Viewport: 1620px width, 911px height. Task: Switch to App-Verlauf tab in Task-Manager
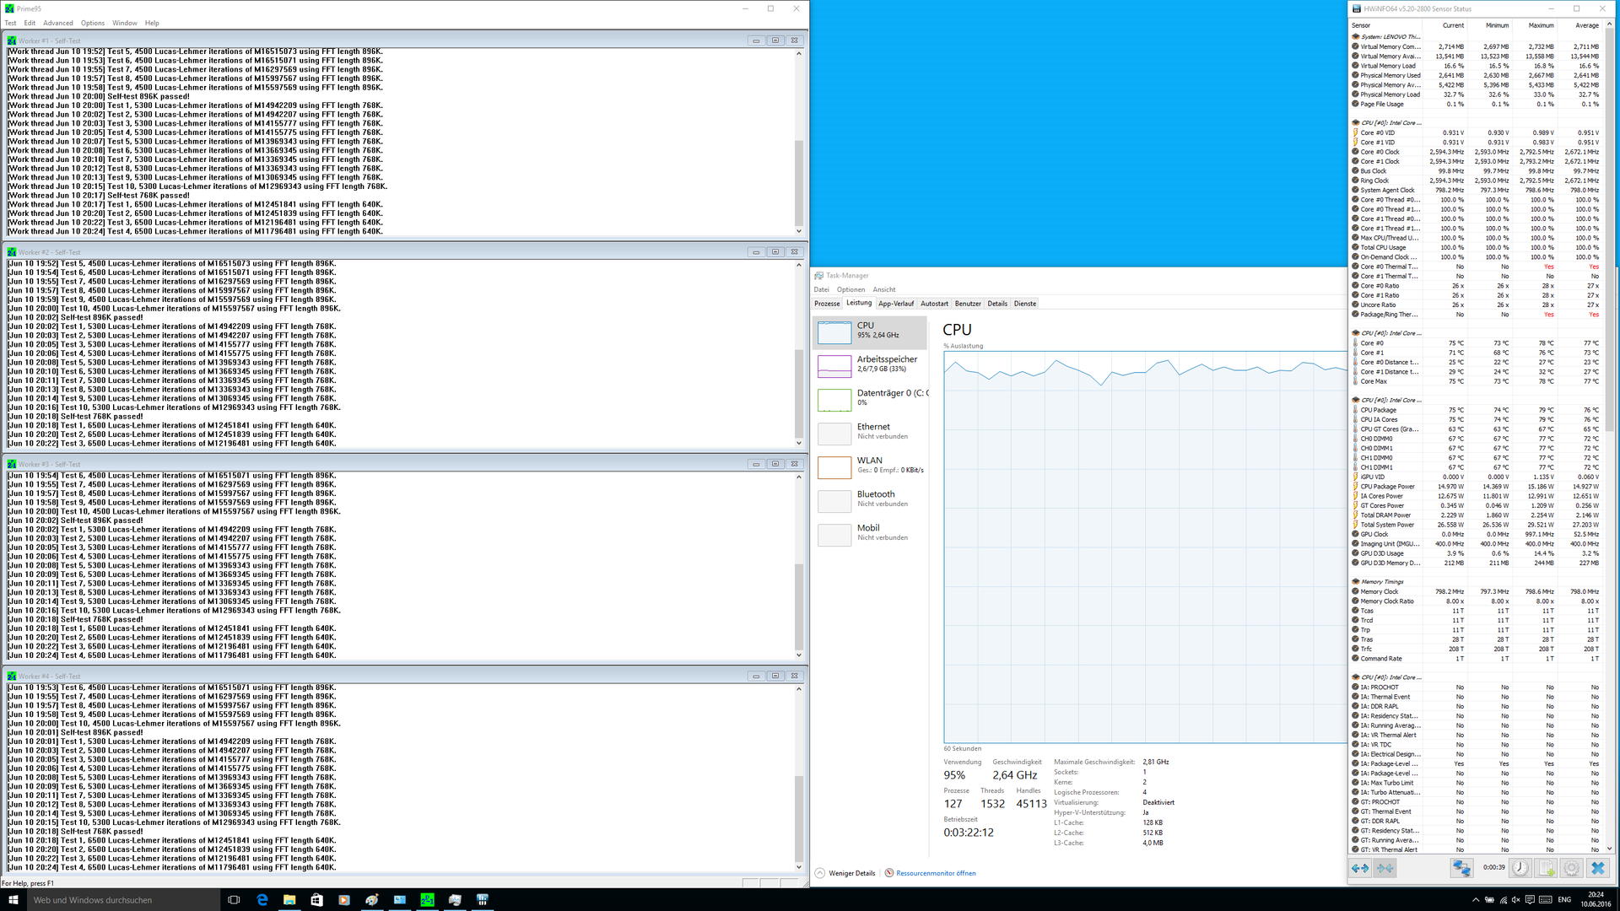(895, 304)
